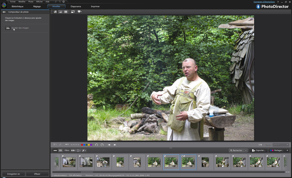This screenshot has height=178, width=292.
Task: Open preferences gear icon in title bar
Action: point(63,2)
